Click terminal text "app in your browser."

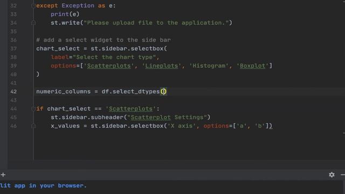point(50,185)
